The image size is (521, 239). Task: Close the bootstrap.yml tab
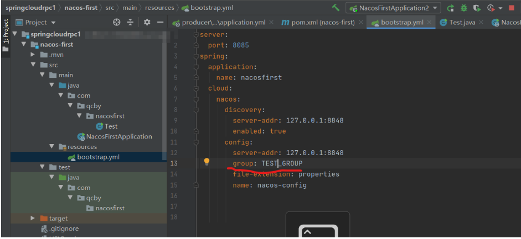point(429,23)
